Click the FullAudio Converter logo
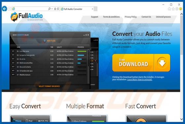Image resolution: width=185 pixels, height=124 pixels. (x=27, y=17)
